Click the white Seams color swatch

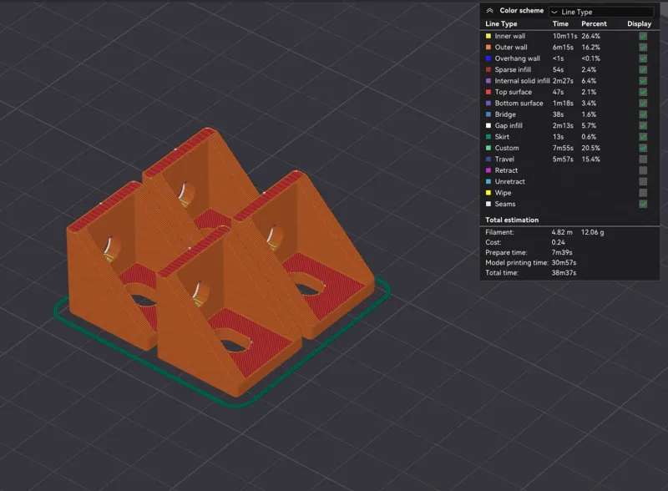pyautogui.click(x=488, y=204)
